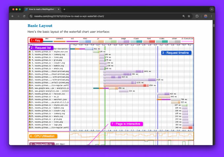Screen dimensions: 224x157
Task: Click lock icon on row 17 favicon.ico
Action: click(x=30, y=94)
